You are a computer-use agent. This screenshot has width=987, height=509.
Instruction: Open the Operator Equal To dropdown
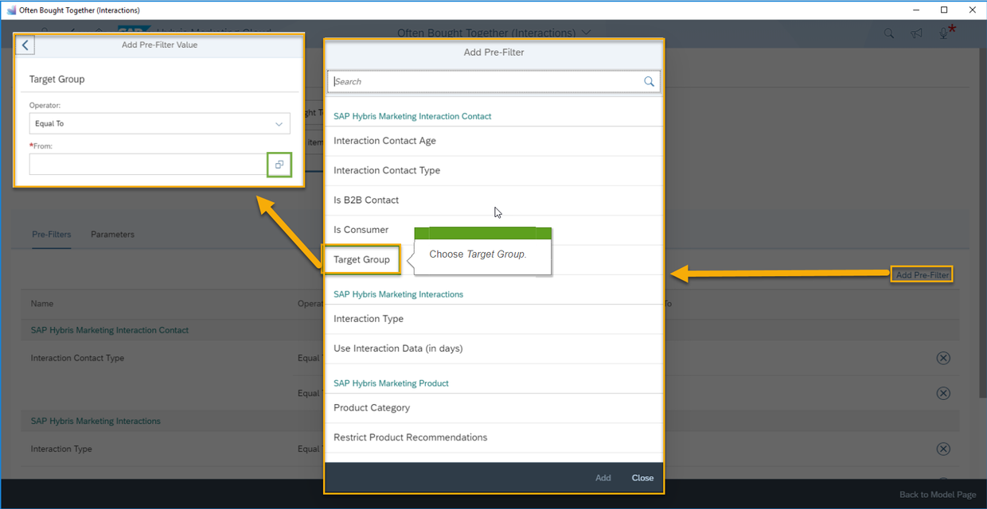pyautogui.click(x=160, y=123)
